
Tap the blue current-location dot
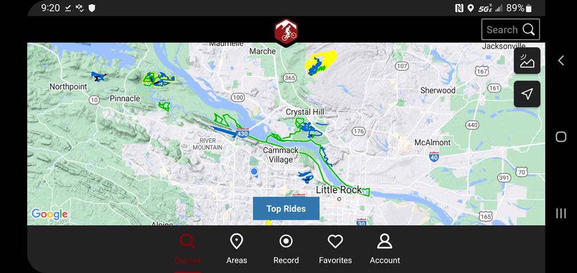click(254, 172)
